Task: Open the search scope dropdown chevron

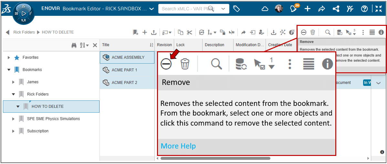Action: point(223,9)
